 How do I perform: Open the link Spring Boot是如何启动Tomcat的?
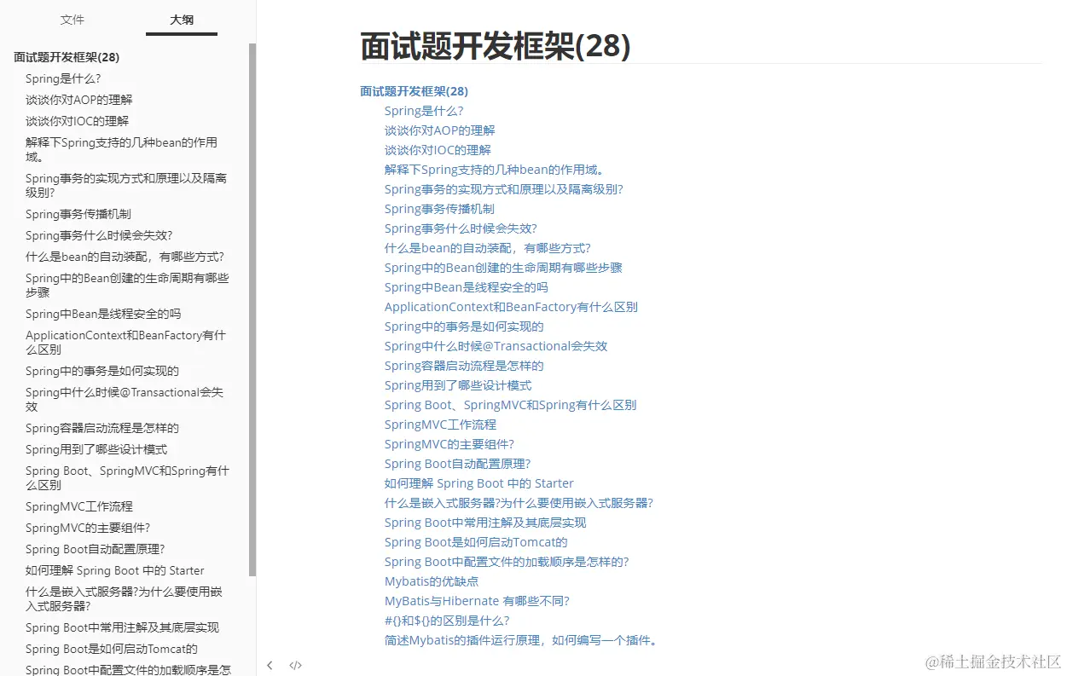pyautogui.click(x=475, y=541)
